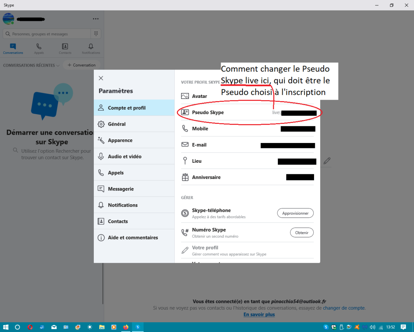Viewport: 414px width, 332px height.
Task: Click the Lieu location pin icon
Action: pos(185,161)
